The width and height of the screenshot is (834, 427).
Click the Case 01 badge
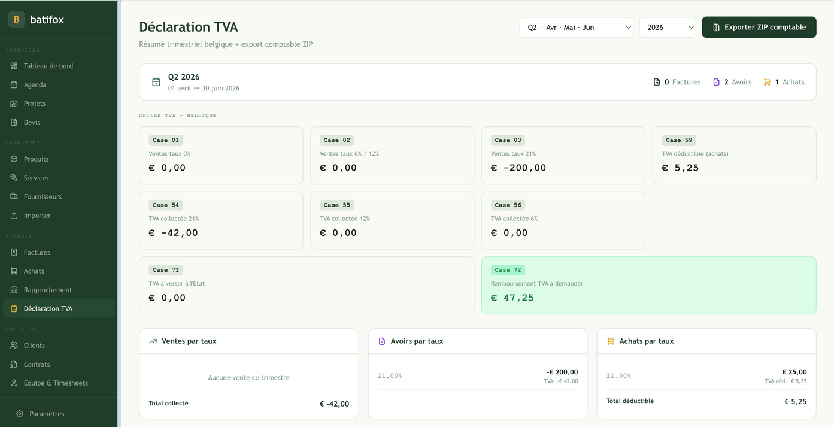[166, 140]
